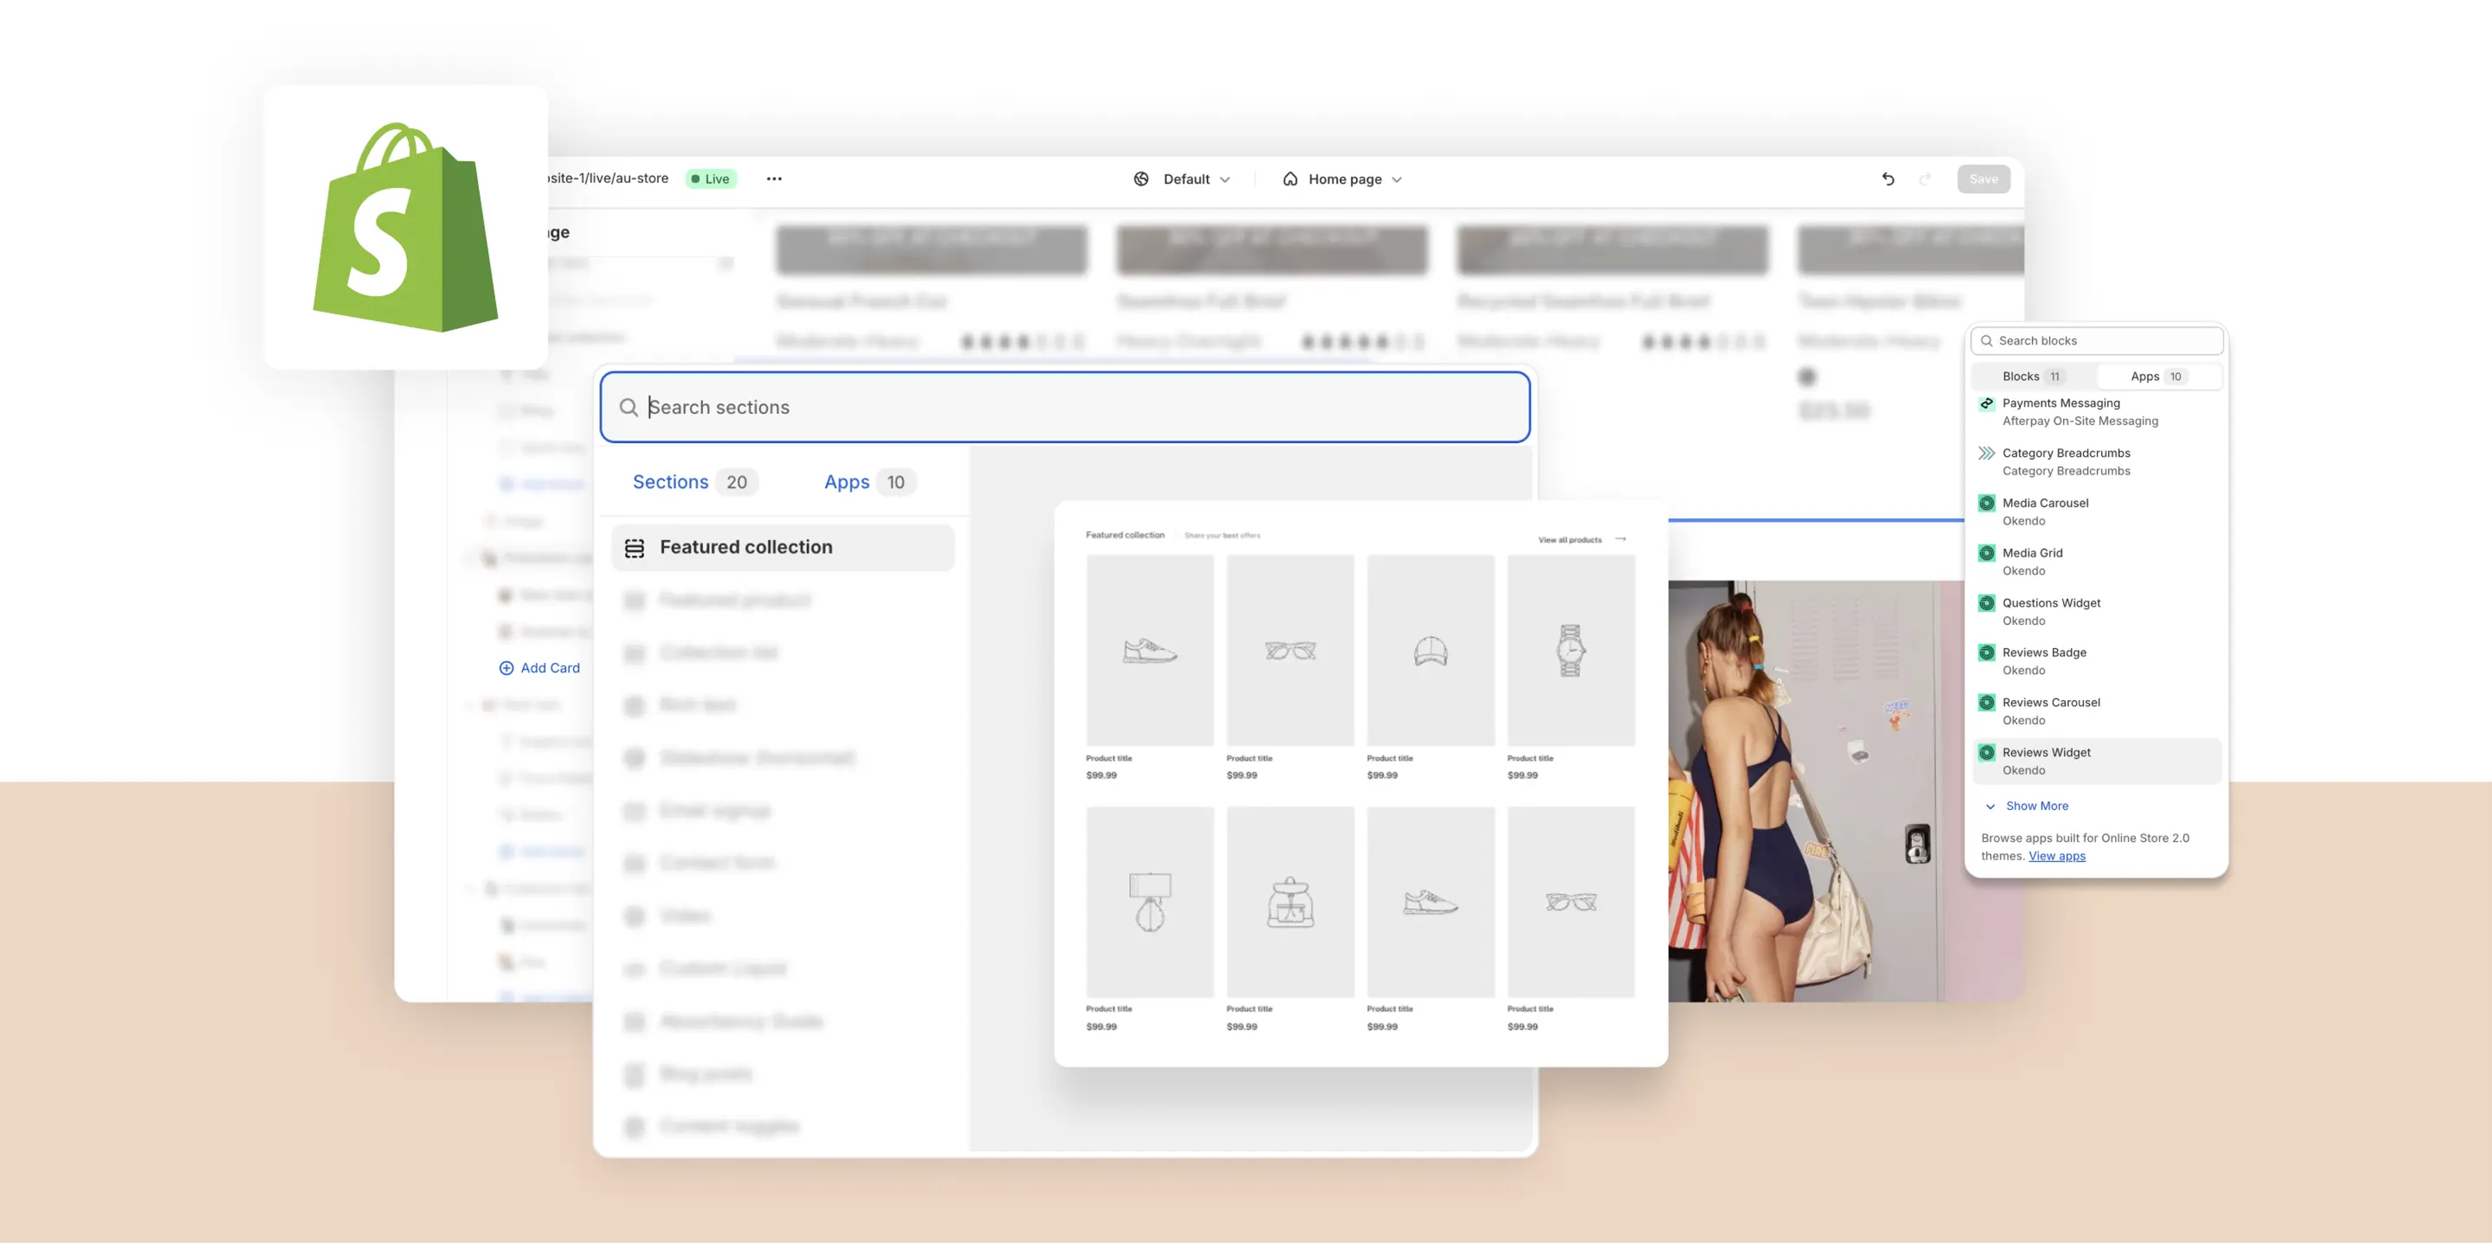Click the Undo arrow icon

1887,179
